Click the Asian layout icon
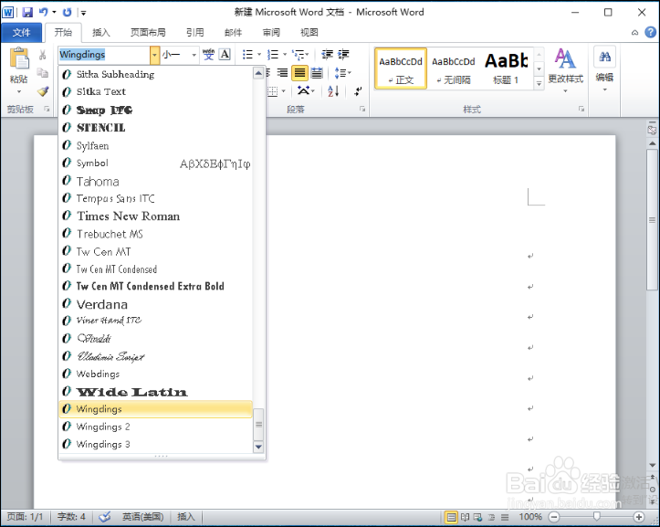This screenshot has height=527, width=660. [303, 90]
